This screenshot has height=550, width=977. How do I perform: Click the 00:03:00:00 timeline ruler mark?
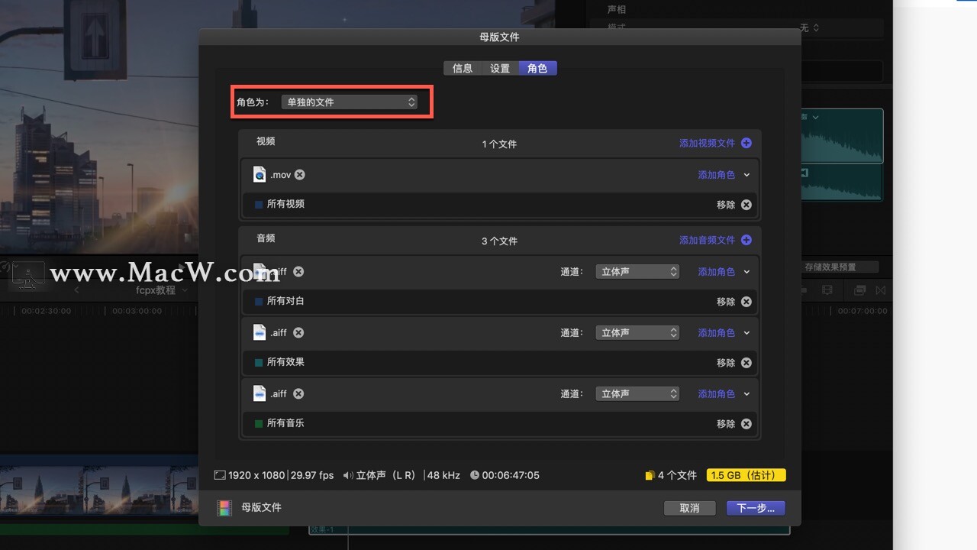137,311
